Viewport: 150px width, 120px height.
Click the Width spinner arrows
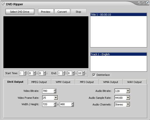[x=55, y=104]
